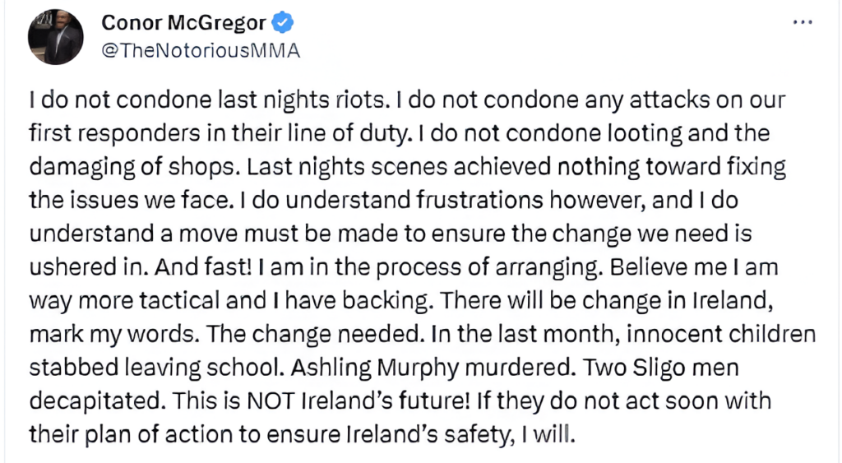This screenshot has height=463, width=842.
Task: Open the three-dot more options menu
Action: (802, 23)
